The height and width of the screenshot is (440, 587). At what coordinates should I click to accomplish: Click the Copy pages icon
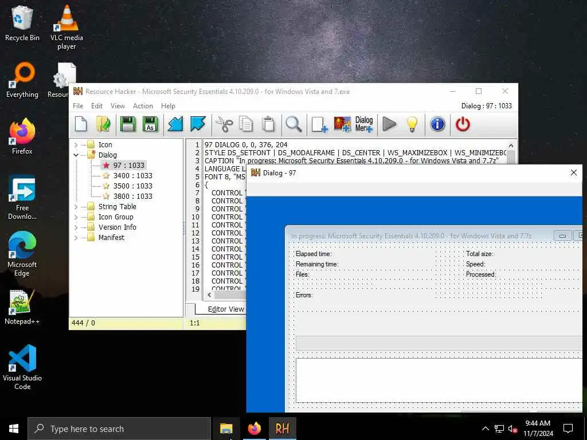[246, 124]
